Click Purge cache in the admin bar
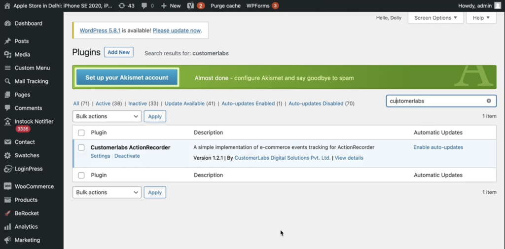The image size is (505, 249). (x=225, y=6)
